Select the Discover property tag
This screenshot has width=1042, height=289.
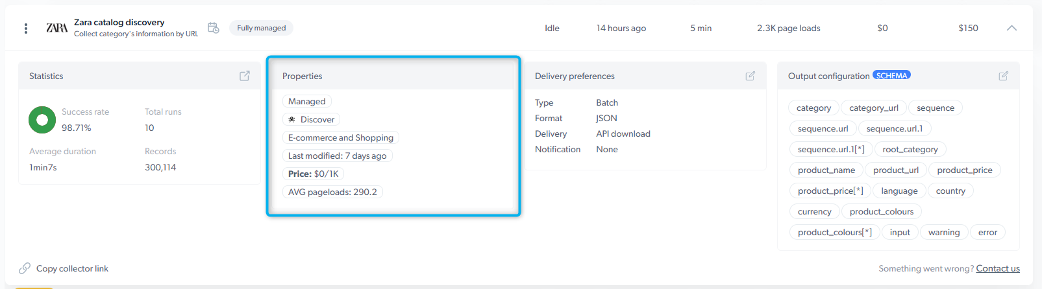311,119
